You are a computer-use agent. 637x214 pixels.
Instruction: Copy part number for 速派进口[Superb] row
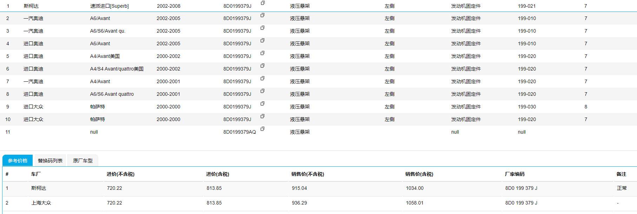click(263, 3)
